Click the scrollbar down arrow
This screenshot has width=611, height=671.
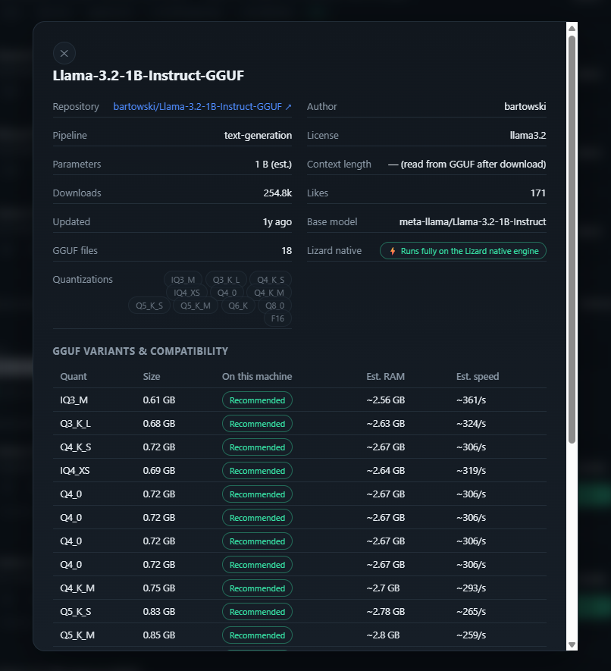tap(572, 644)
